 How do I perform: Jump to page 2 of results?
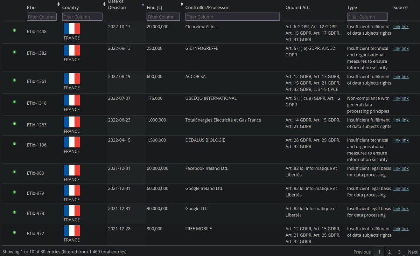389,252
